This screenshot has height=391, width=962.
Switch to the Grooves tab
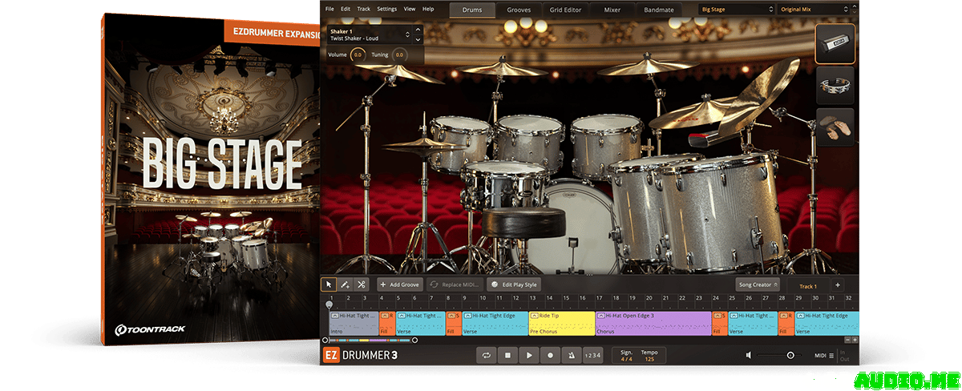pyautogui.click(x=519, y=10)
